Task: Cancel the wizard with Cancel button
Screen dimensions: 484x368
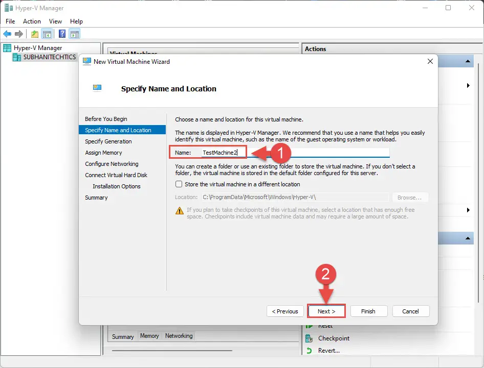Action: [411, 311]
